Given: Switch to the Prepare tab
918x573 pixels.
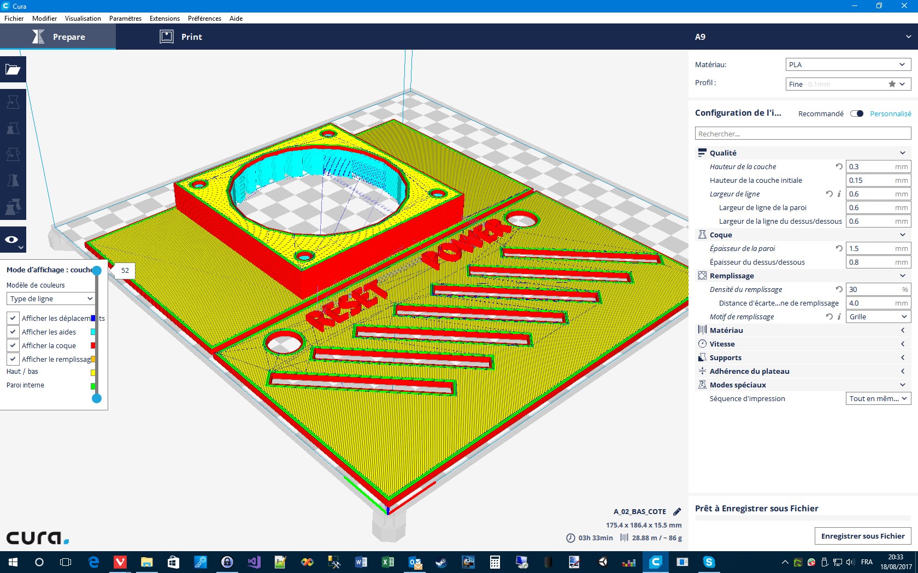Looking at the screenshot, I should [58, 37].
